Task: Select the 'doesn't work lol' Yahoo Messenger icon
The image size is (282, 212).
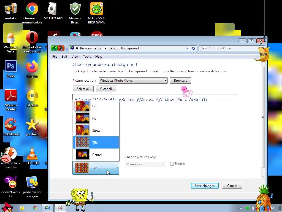Action: [11, 187]
